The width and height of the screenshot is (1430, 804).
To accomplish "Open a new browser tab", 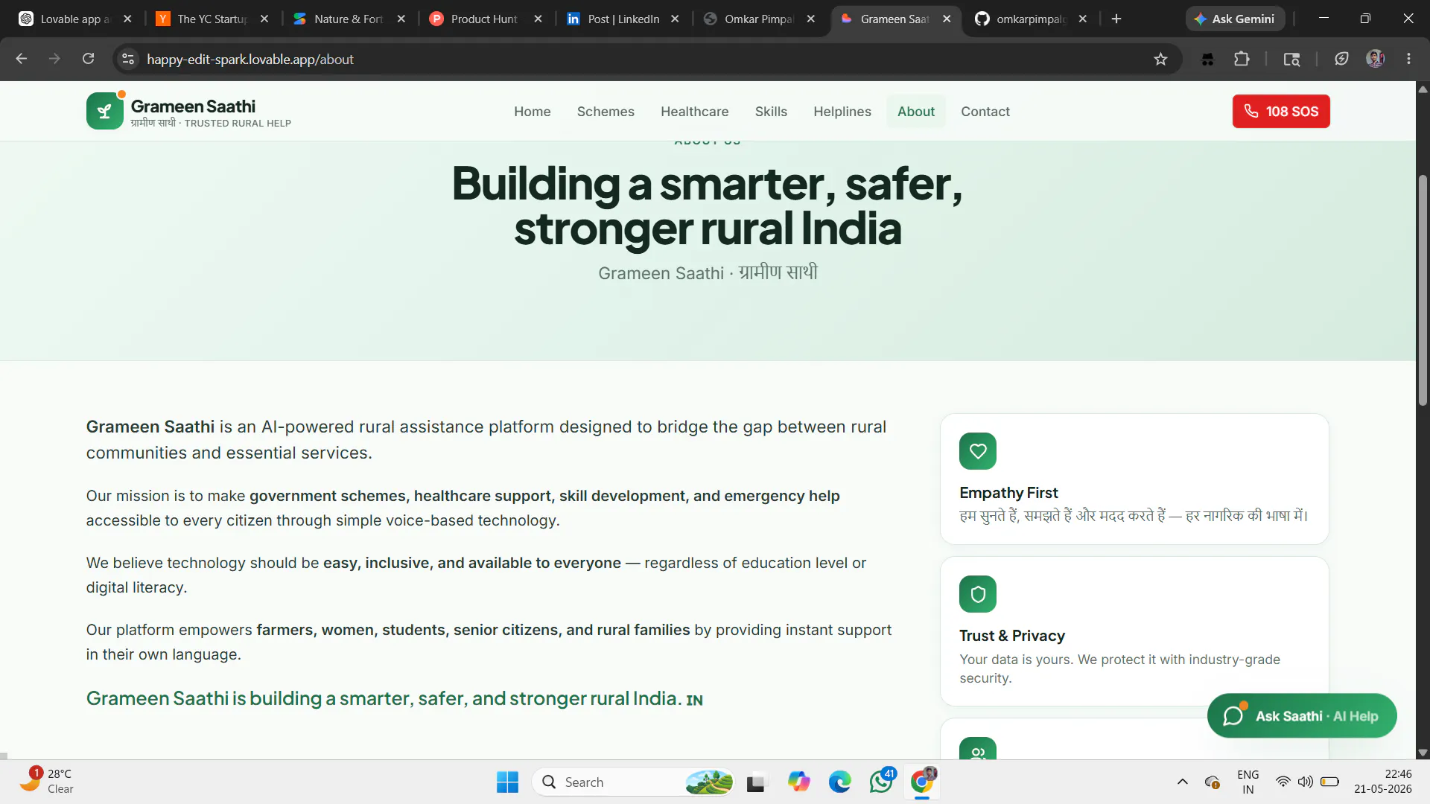I will click(1116, 19).
